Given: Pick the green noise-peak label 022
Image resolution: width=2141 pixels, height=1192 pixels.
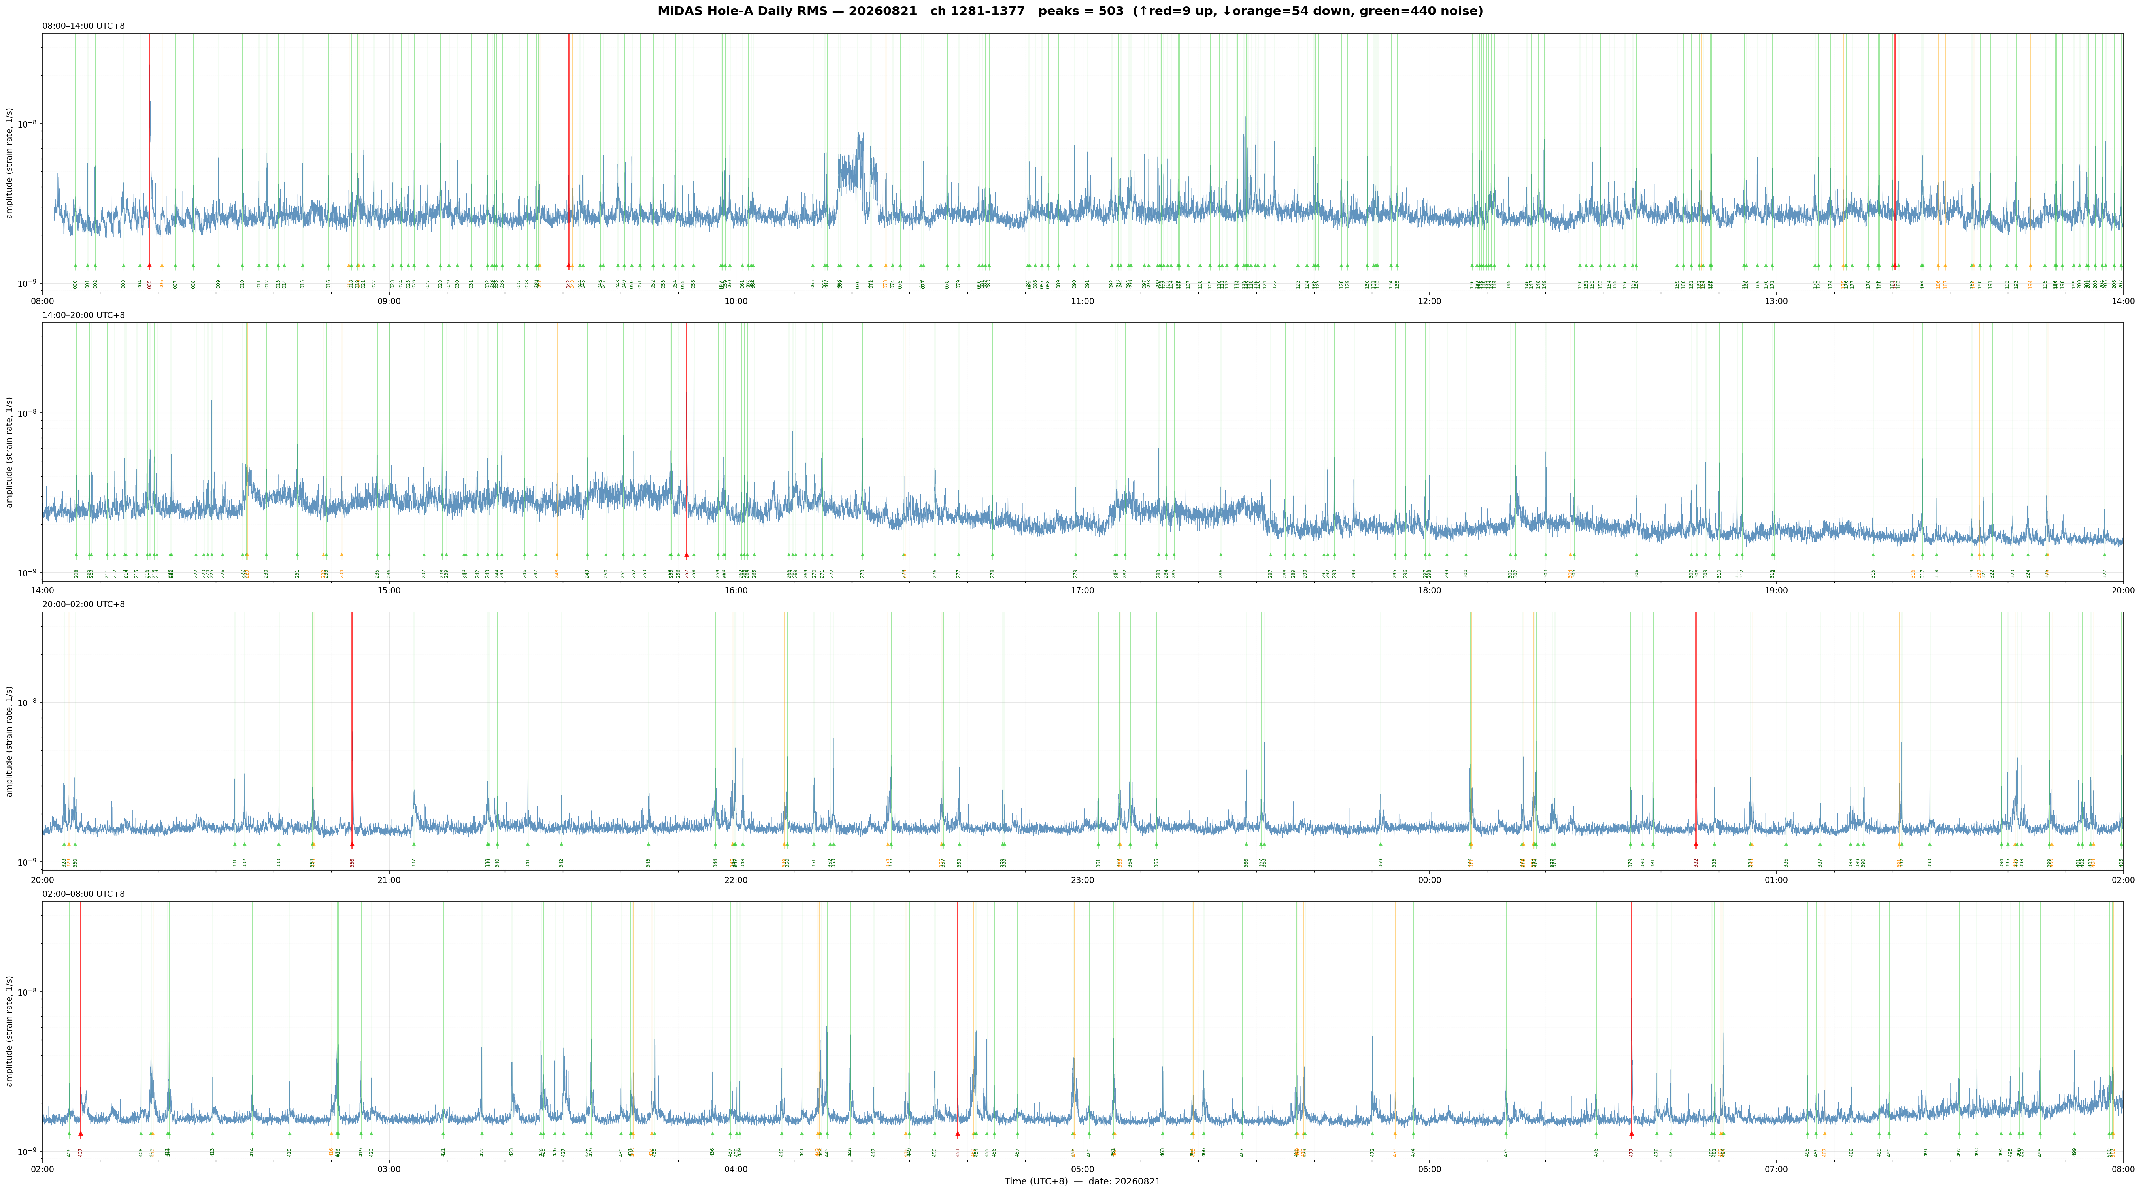Looking at the screenshot, I should pos(374,284).
